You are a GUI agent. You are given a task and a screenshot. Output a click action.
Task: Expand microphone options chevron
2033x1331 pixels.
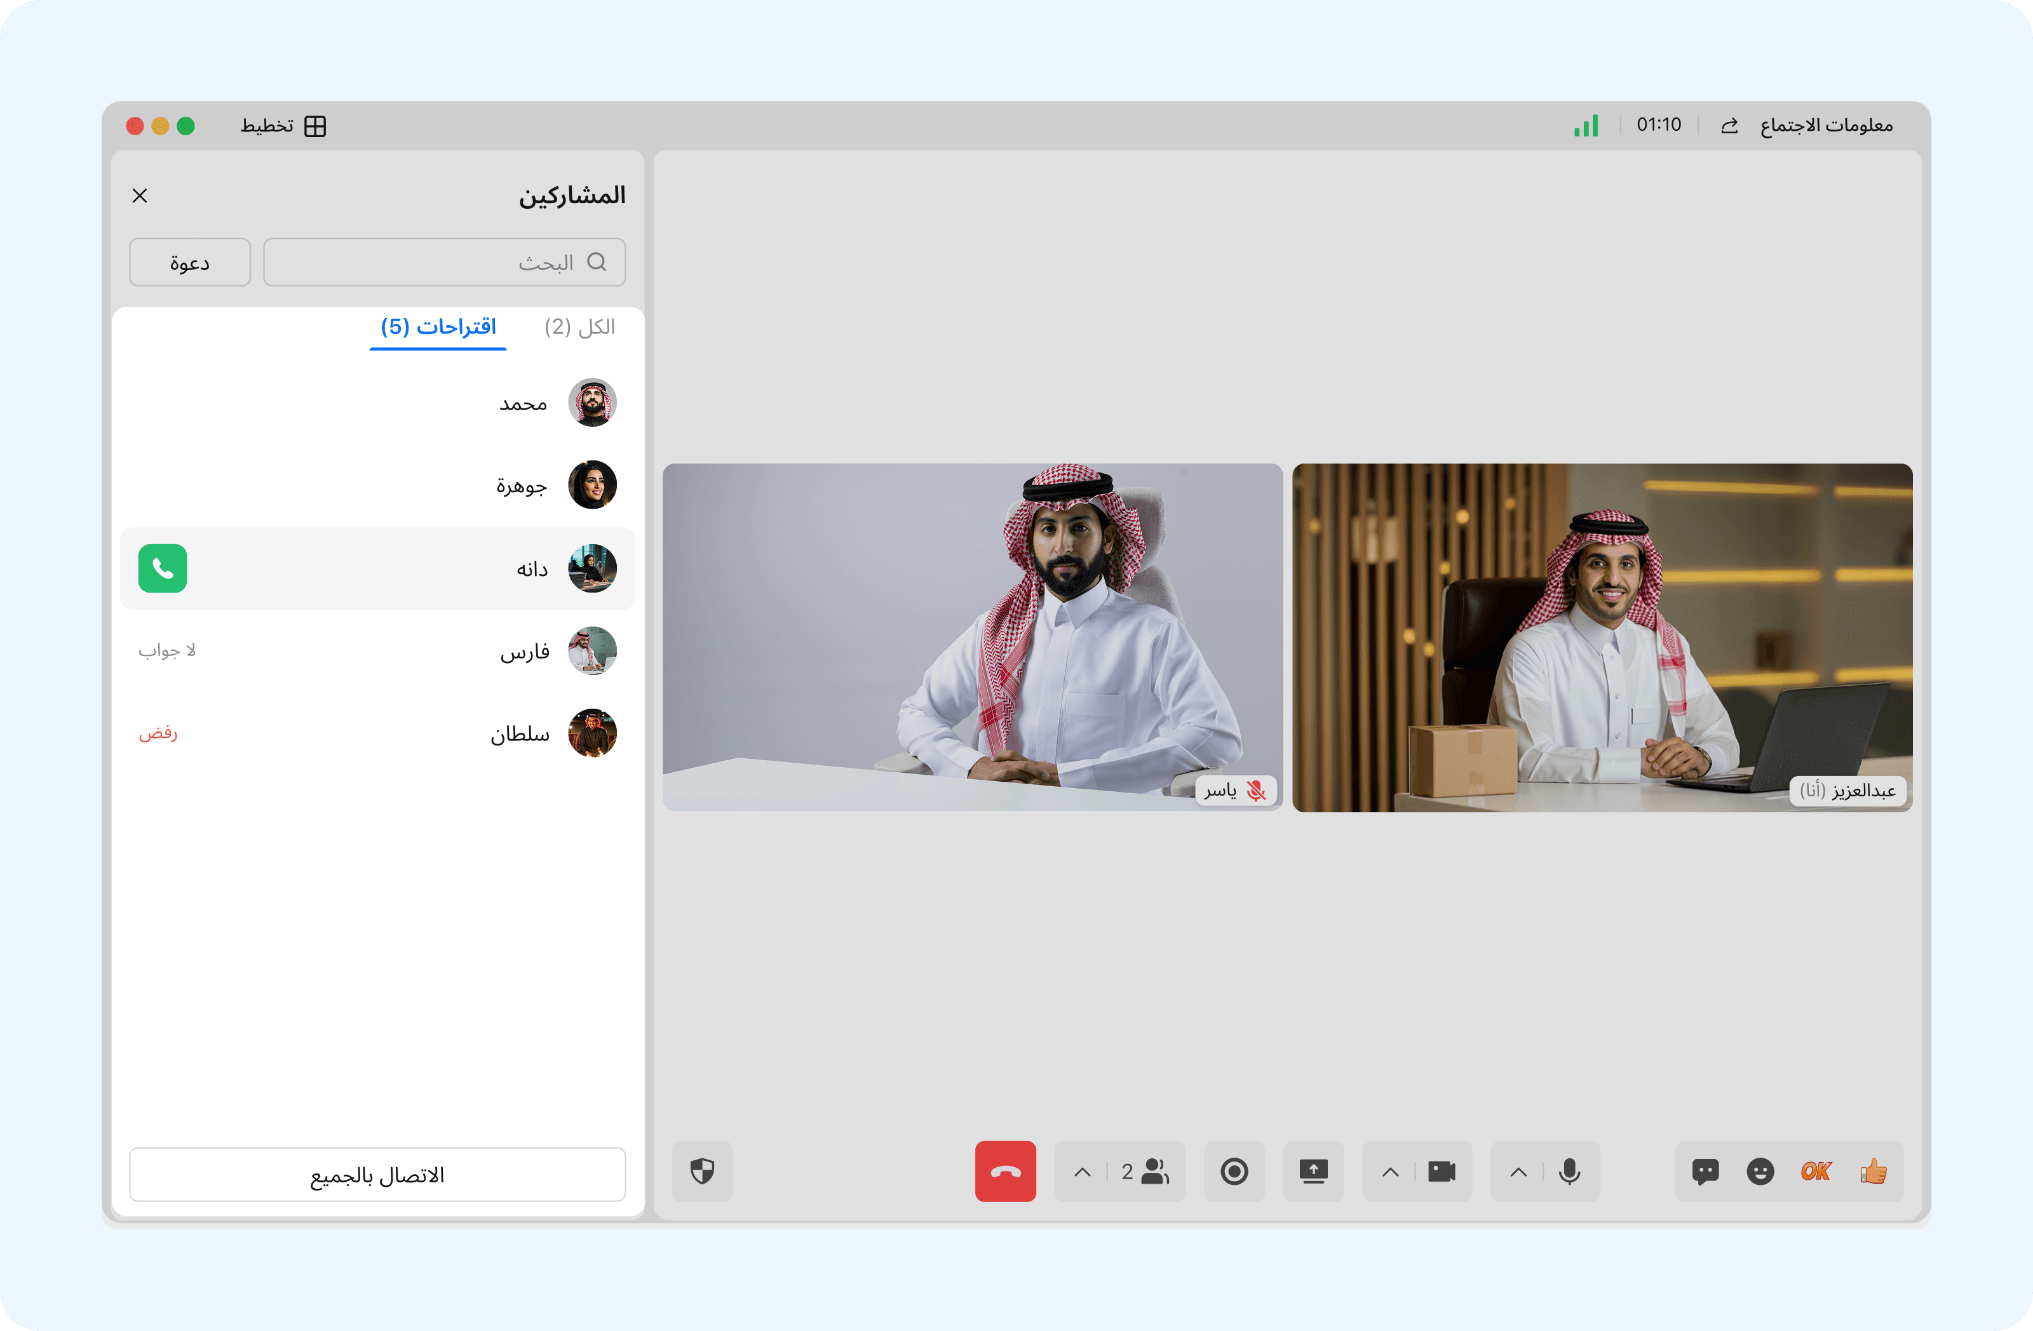(1518, 1172)
